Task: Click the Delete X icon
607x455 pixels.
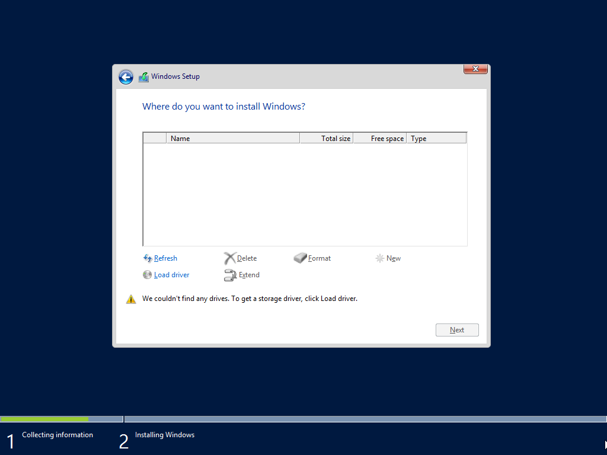Action: 230,258
